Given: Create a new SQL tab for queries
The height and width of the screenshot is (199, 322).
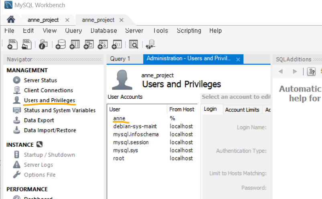Looking at the screenshot, I should click(12, 44).
